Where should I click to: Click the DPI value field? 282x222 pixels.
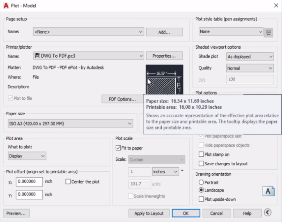[250, 79]
